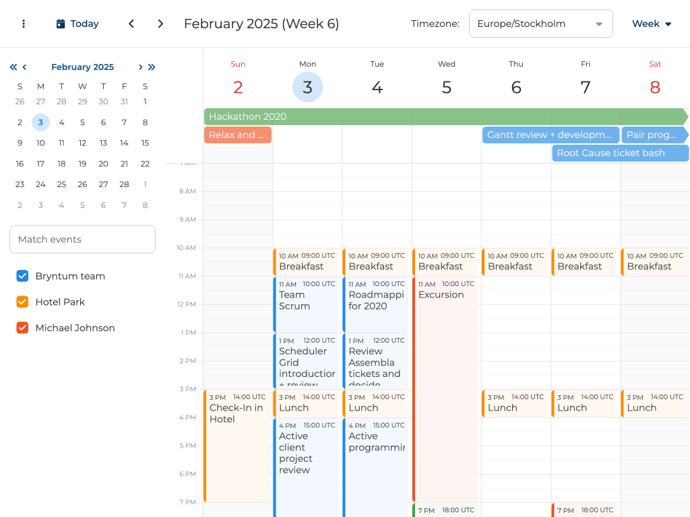Go to previous month in mini calendar

25,67
